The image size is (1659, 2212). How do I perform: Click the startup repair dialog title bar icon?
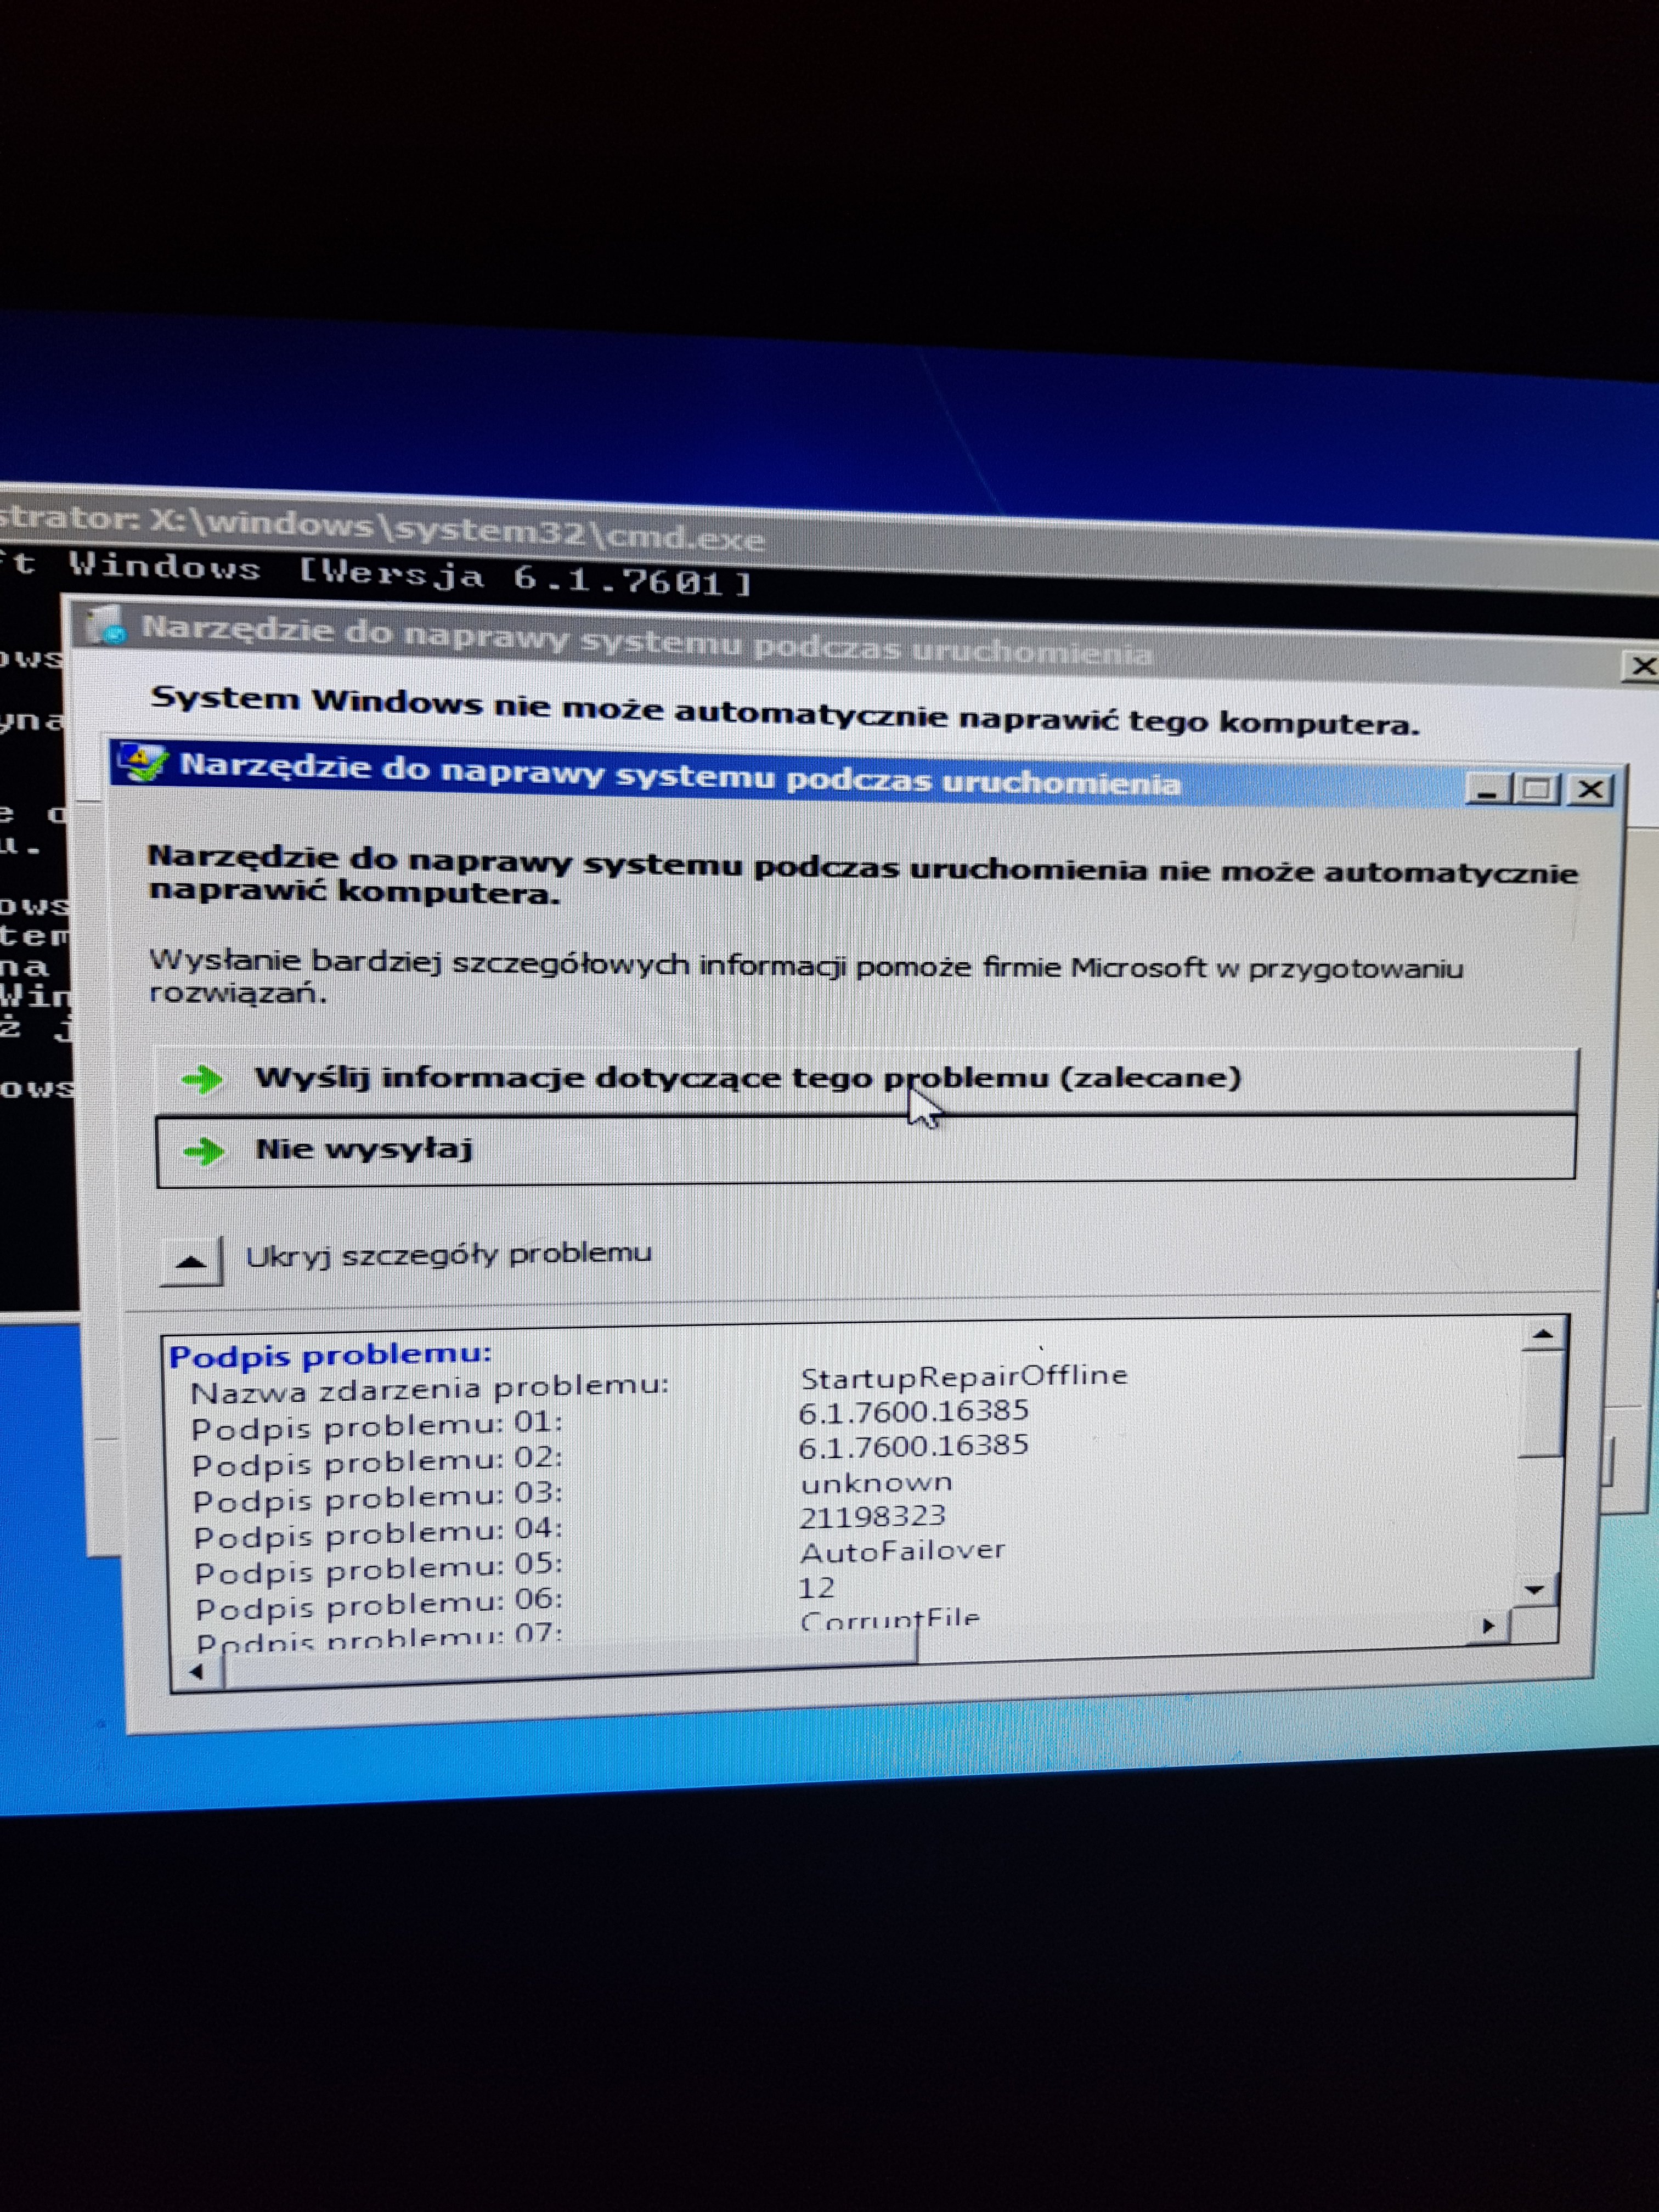click(x=142, y=764)
